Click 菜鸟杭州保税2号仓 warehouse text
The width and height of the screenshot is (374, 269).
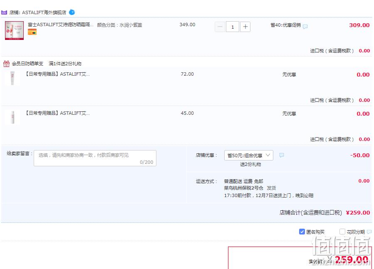click(243, 188)
